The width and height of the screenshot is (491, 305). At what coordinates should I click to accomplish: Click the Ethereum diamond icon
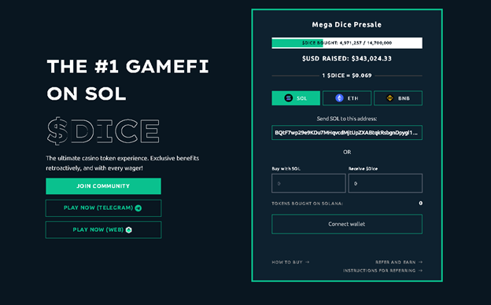339,98
